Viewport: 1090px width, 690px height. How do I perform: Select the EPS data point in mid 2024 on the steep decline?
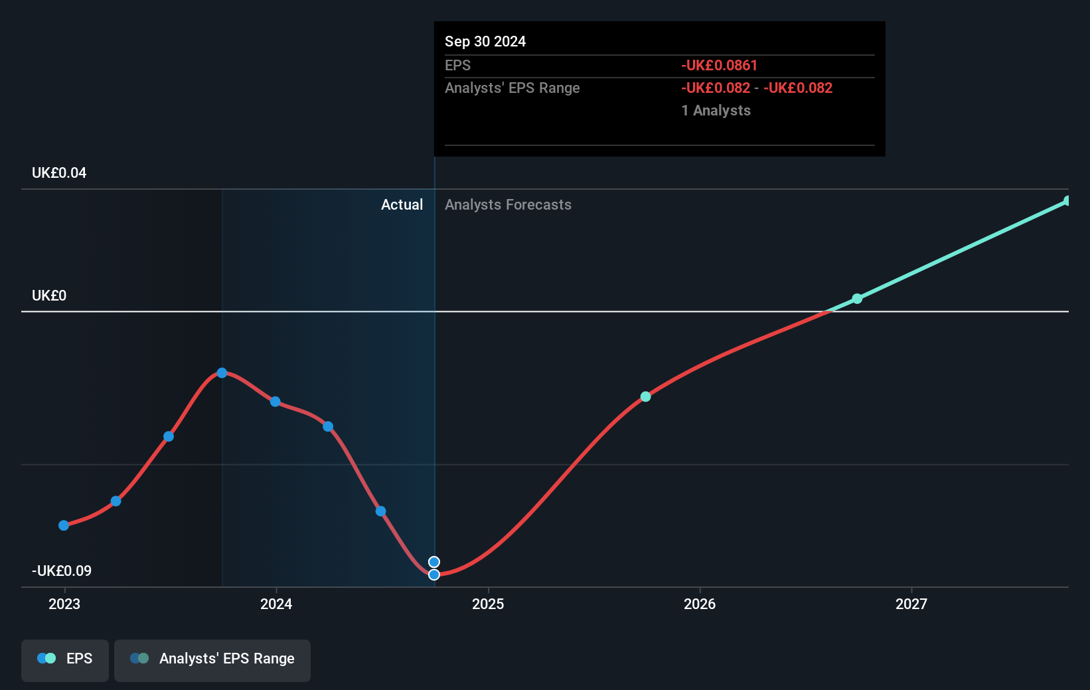point(380,511)
